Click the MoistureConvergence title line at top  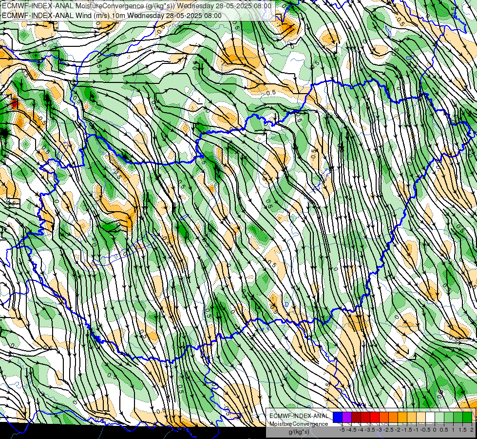136,6
